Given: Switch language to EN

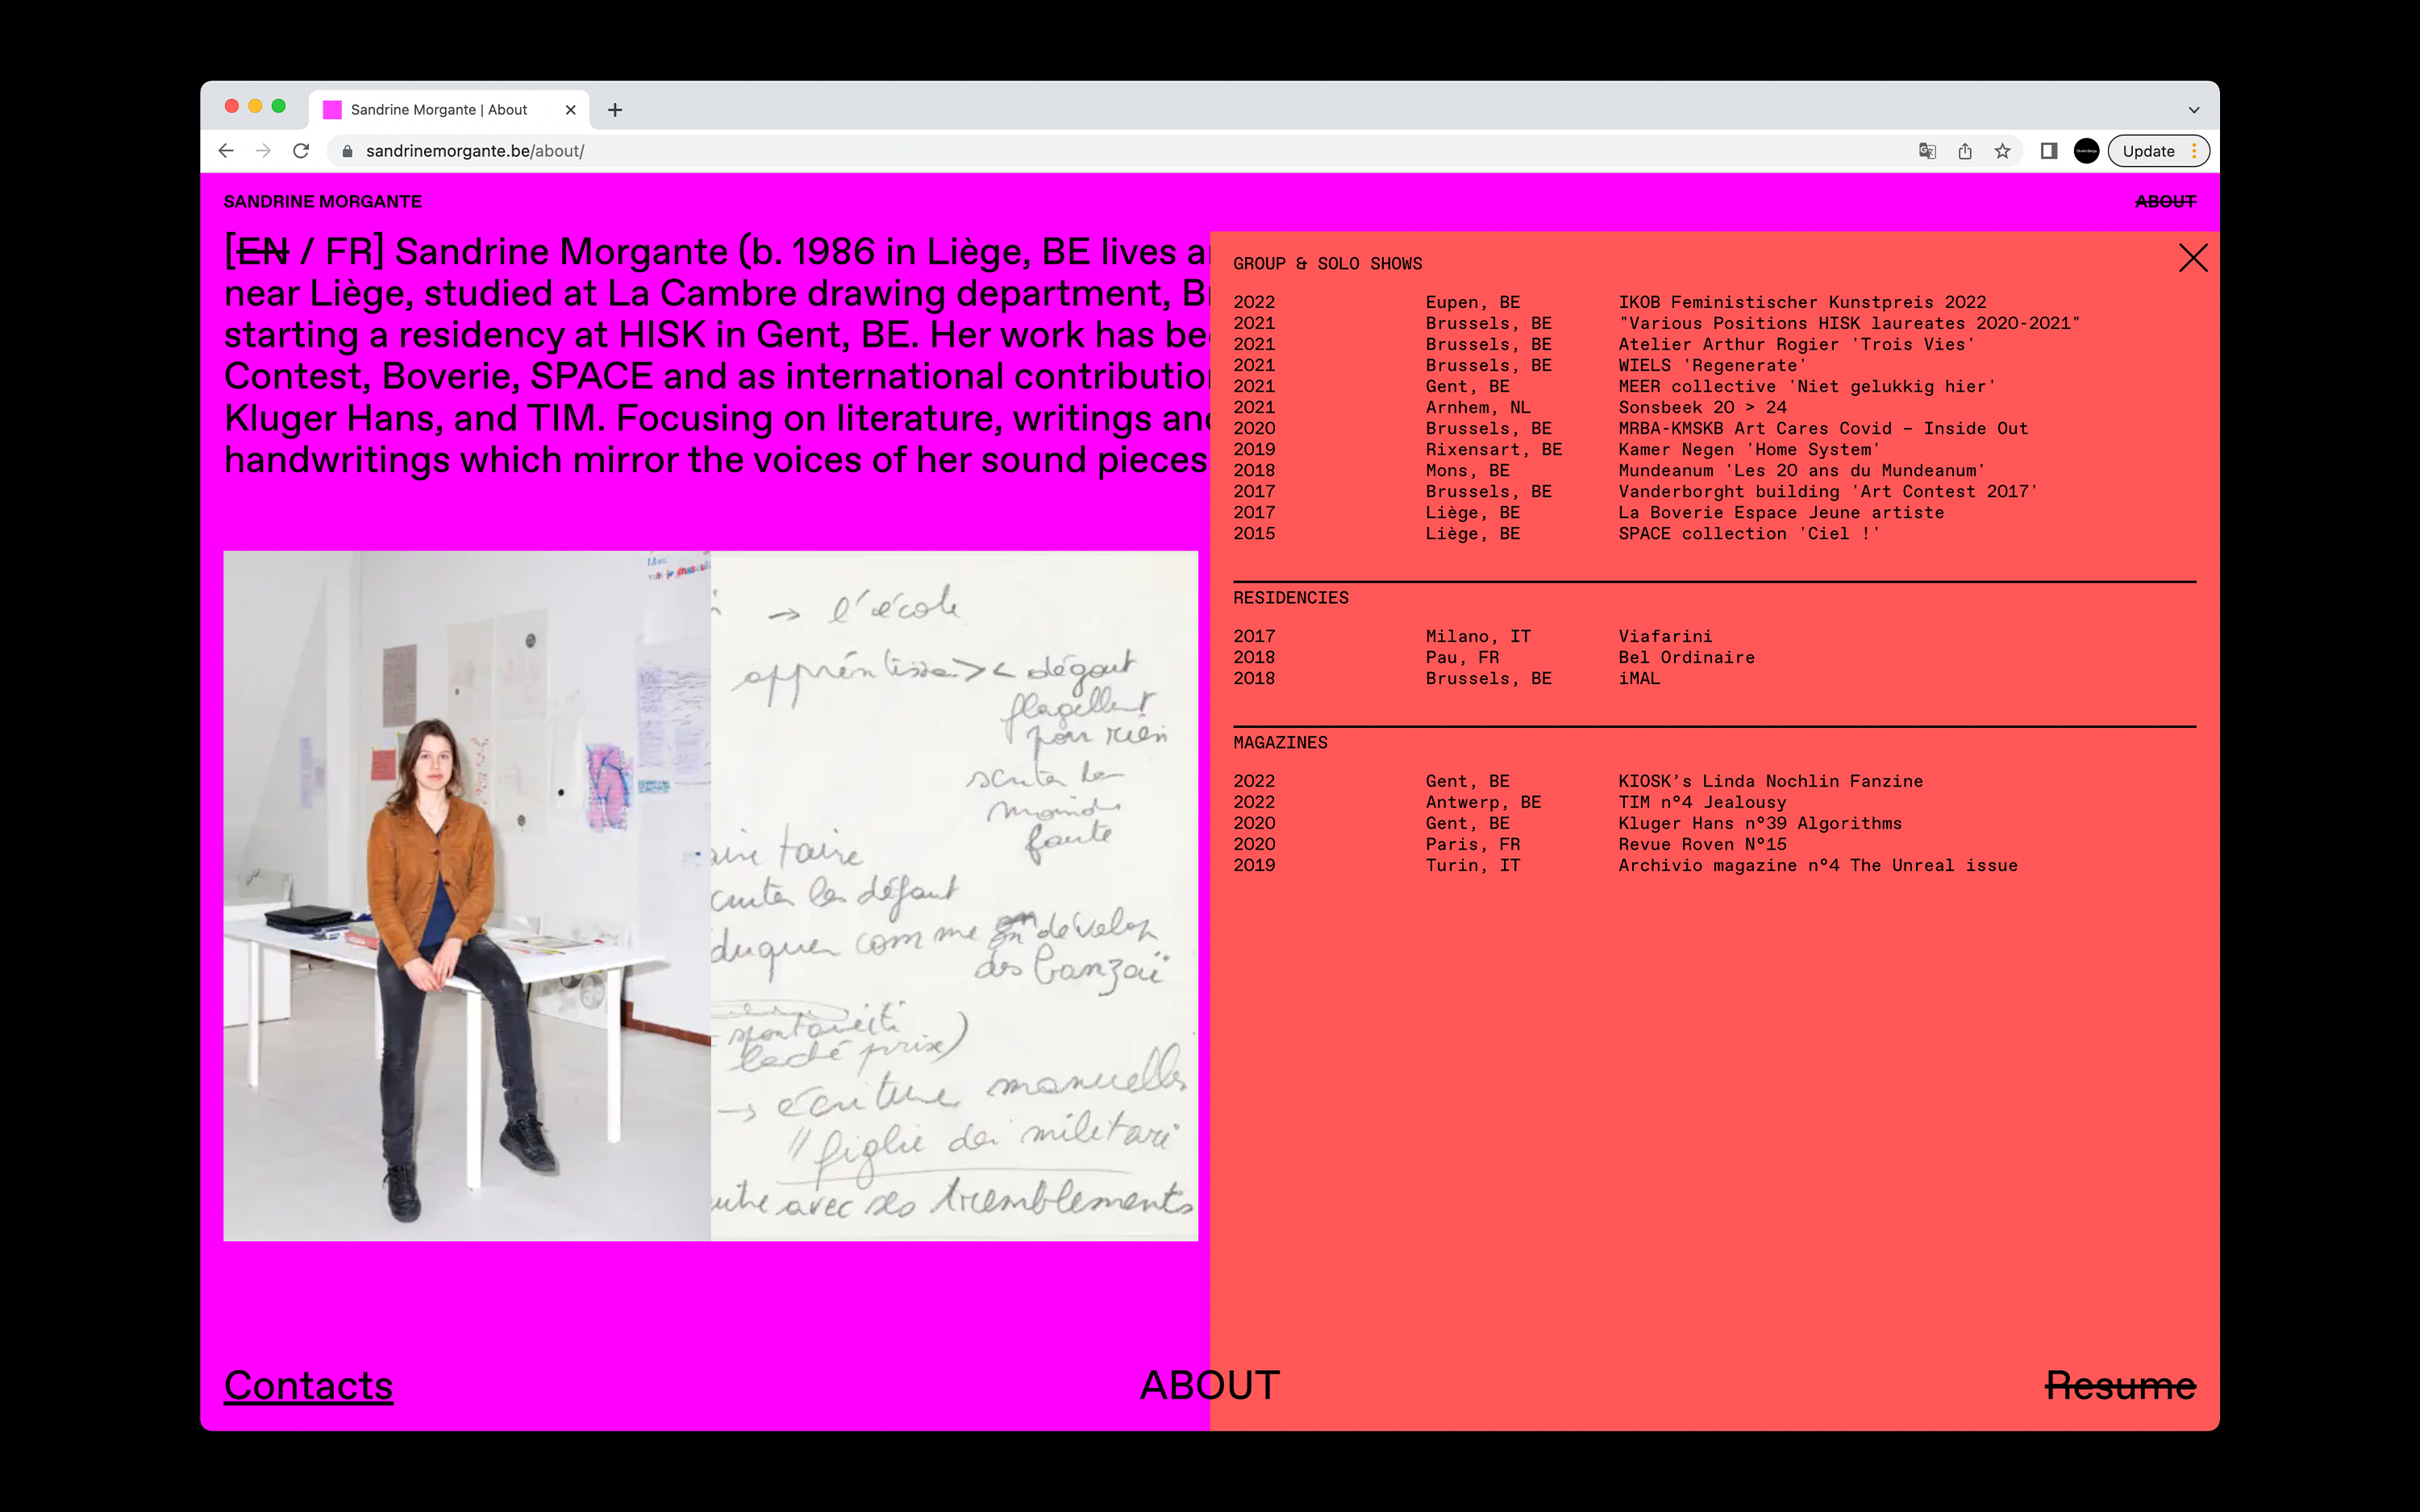Looking at the screenshot, I should 263,252.
